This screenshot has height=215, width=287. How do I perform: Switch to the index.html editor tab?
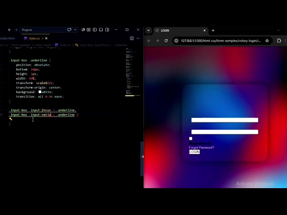tap(7, 39)
